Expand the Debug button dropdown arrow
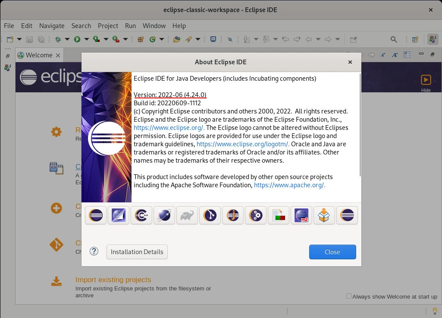The width and height of the screenshot is (442, 318). [67, 39]
